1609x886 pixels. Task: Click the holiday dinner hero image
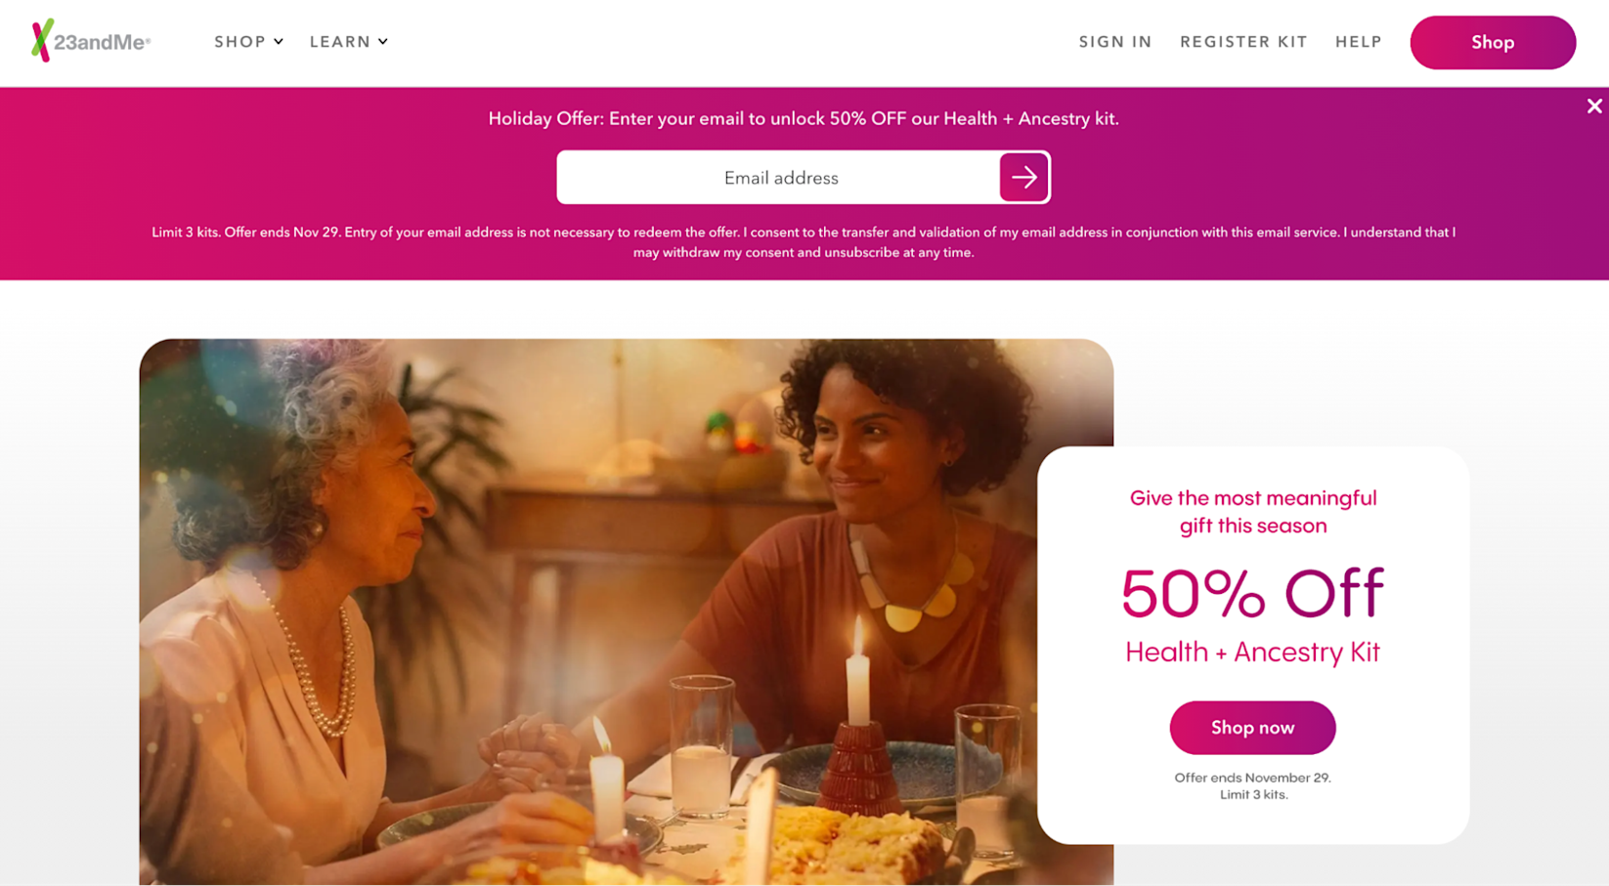pos(626,612)
